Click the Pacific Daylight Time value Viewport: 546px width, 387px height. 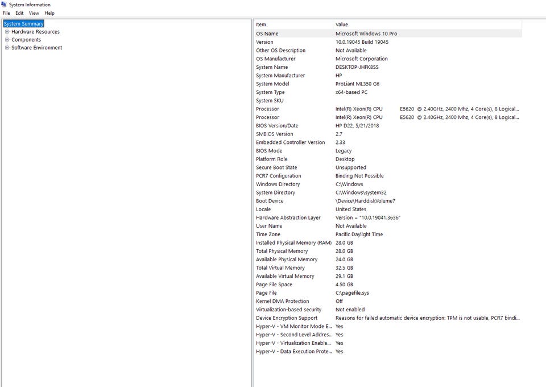pyautogui.click(x=359, y=234)
